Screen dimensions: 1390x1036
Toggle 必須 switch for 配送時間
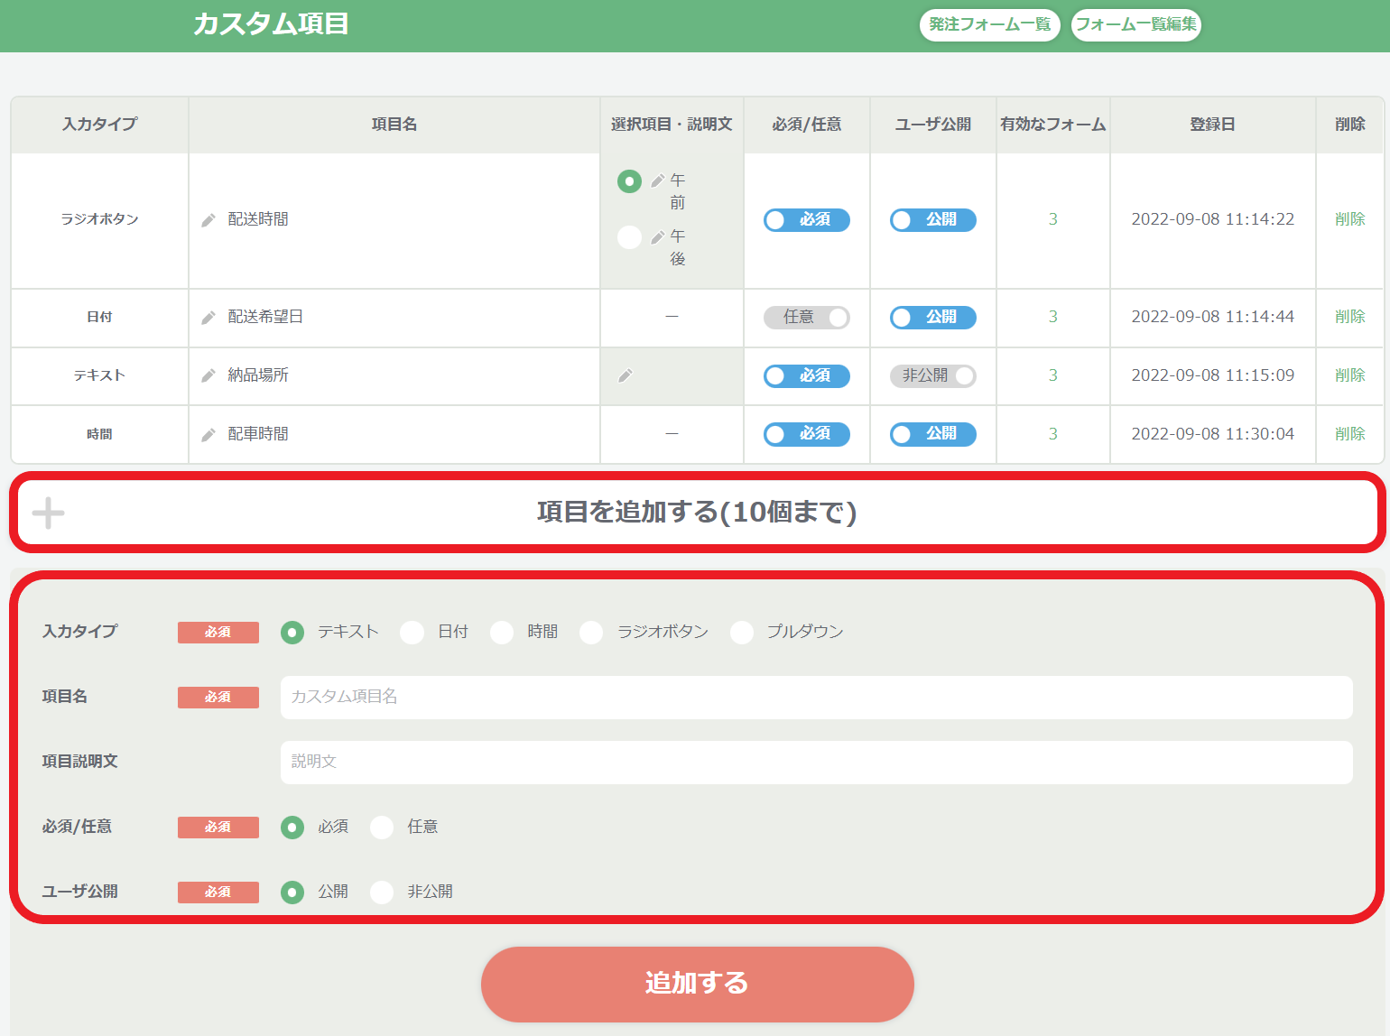[807, 220]
